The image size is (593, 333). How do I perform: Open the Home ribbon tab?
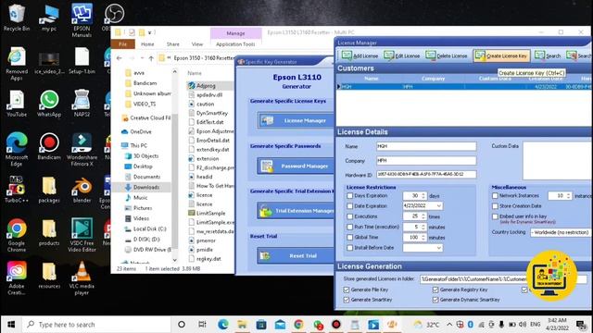tap(147, 44)
